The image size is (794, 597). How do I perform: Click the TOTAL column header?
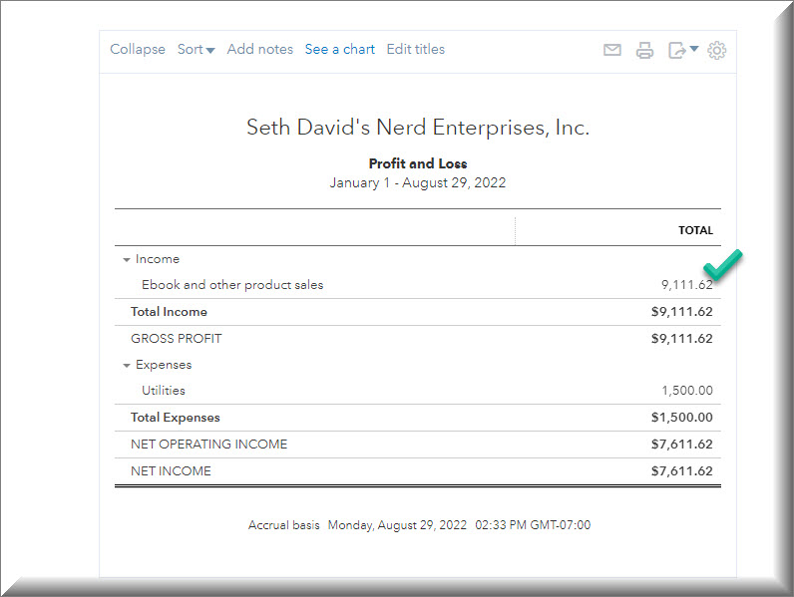pos(695,230)
